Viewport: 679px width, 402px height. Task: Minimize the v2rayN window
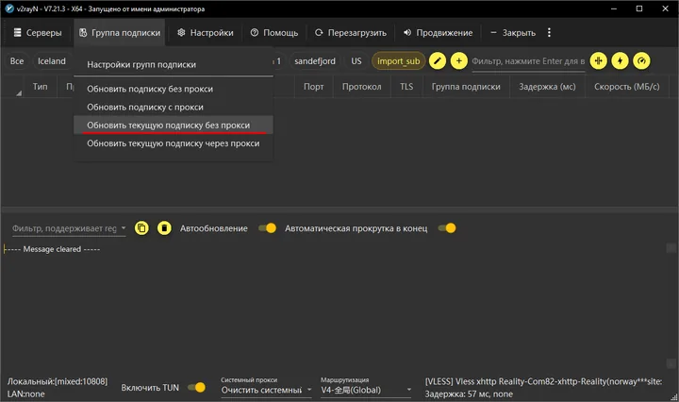pyautogui.click(x=614, y=8)
